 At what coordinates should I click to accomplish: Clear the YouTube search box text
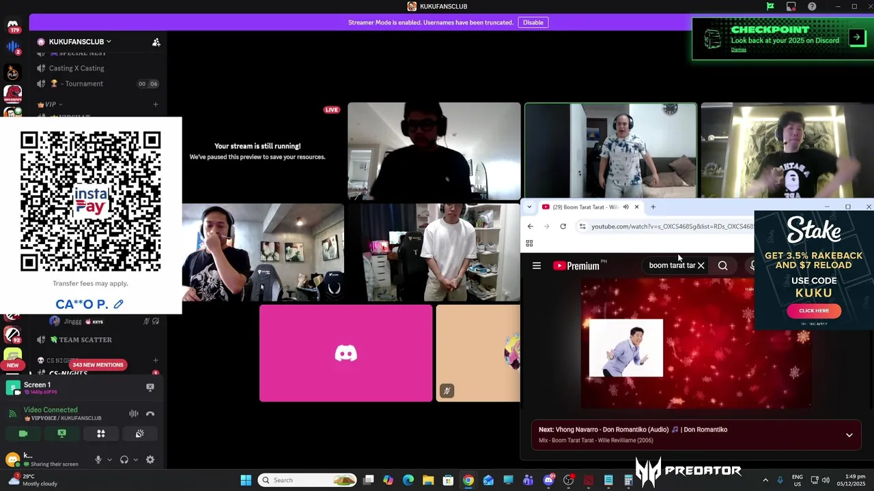point(701,265)
